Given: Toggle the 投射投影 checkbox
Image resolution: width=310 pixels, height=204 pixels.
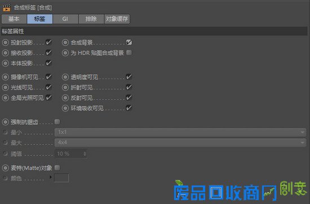Looking at the screenshot, I should coord(48,42).
